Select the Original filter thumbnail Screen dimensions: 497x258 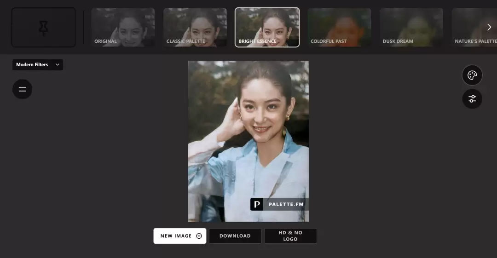coord(123,28)
